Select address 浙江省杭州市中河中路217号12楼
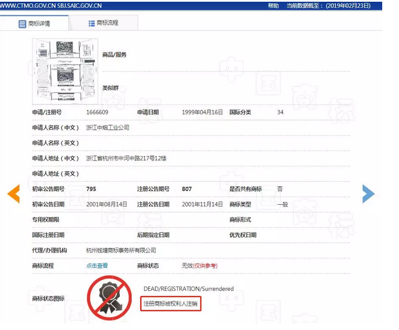This screenshot has width=399, height=330. pos(126,158)
